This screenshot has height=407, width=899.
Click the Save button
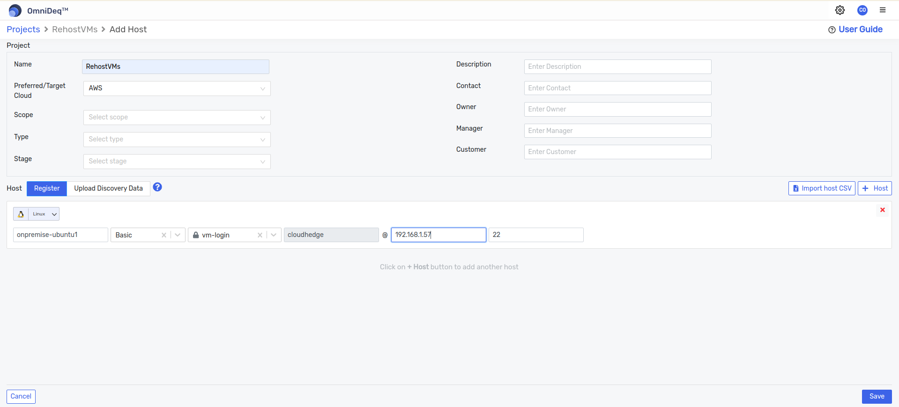pyautogui.click(x=877, y=396)
